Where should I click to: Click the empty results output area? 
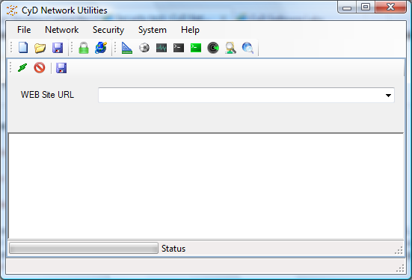pyautogui.click(x=206, y=186)
